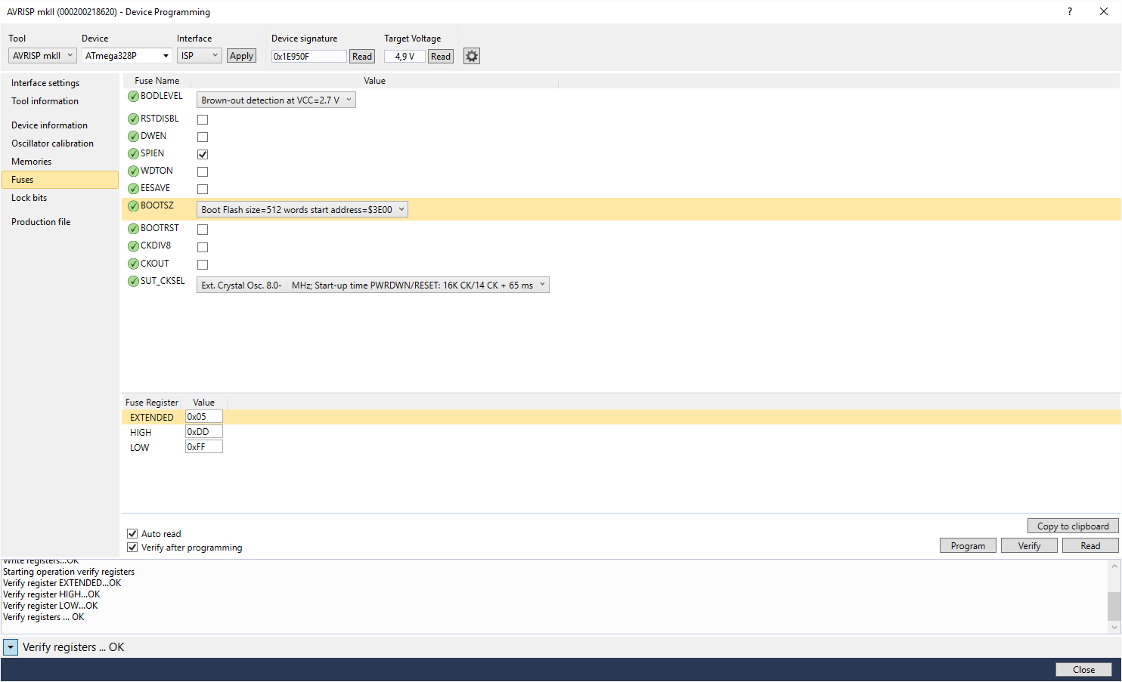Click the HIGH fuse value field
This screenshot has width=1122, height=682.
pos(204,432)
